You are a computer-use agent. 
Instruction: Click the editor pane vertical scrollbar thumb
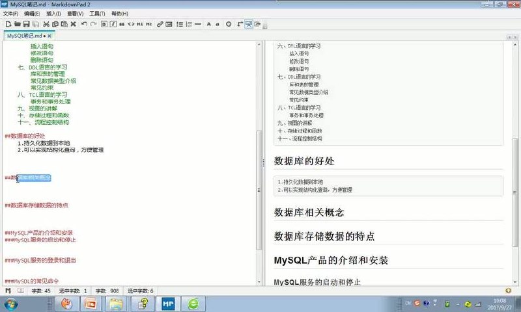[x=259, y=190]
